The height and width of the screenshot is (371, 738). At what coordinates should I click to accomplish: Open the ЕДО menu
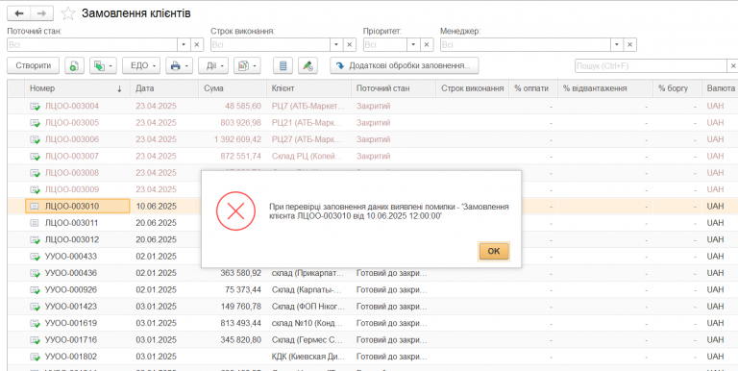point(141,65)
